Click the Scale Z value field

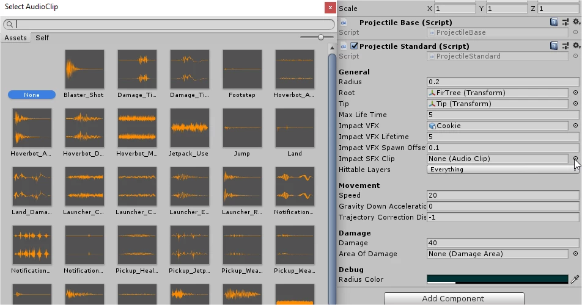(x=559, y=9)
